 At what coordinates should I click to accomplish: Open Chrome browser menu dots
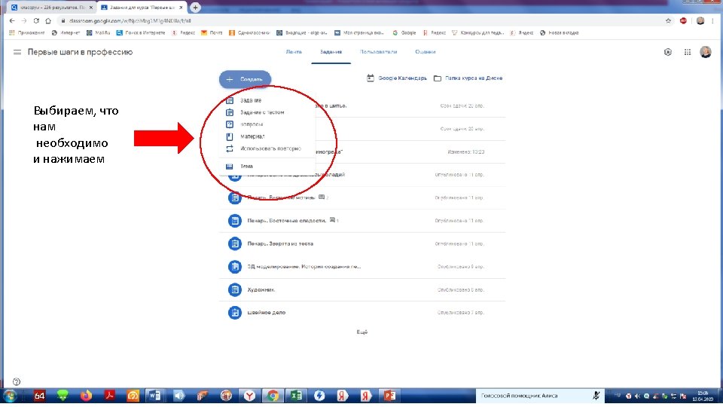714,21
